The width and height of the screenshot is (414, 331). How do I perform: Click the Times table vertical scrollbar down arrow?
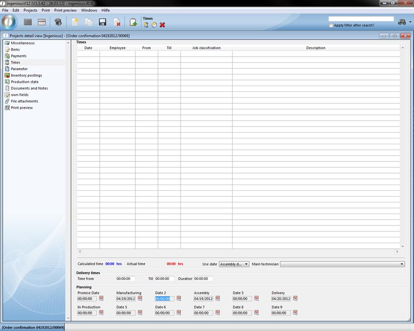pos(402,246)
